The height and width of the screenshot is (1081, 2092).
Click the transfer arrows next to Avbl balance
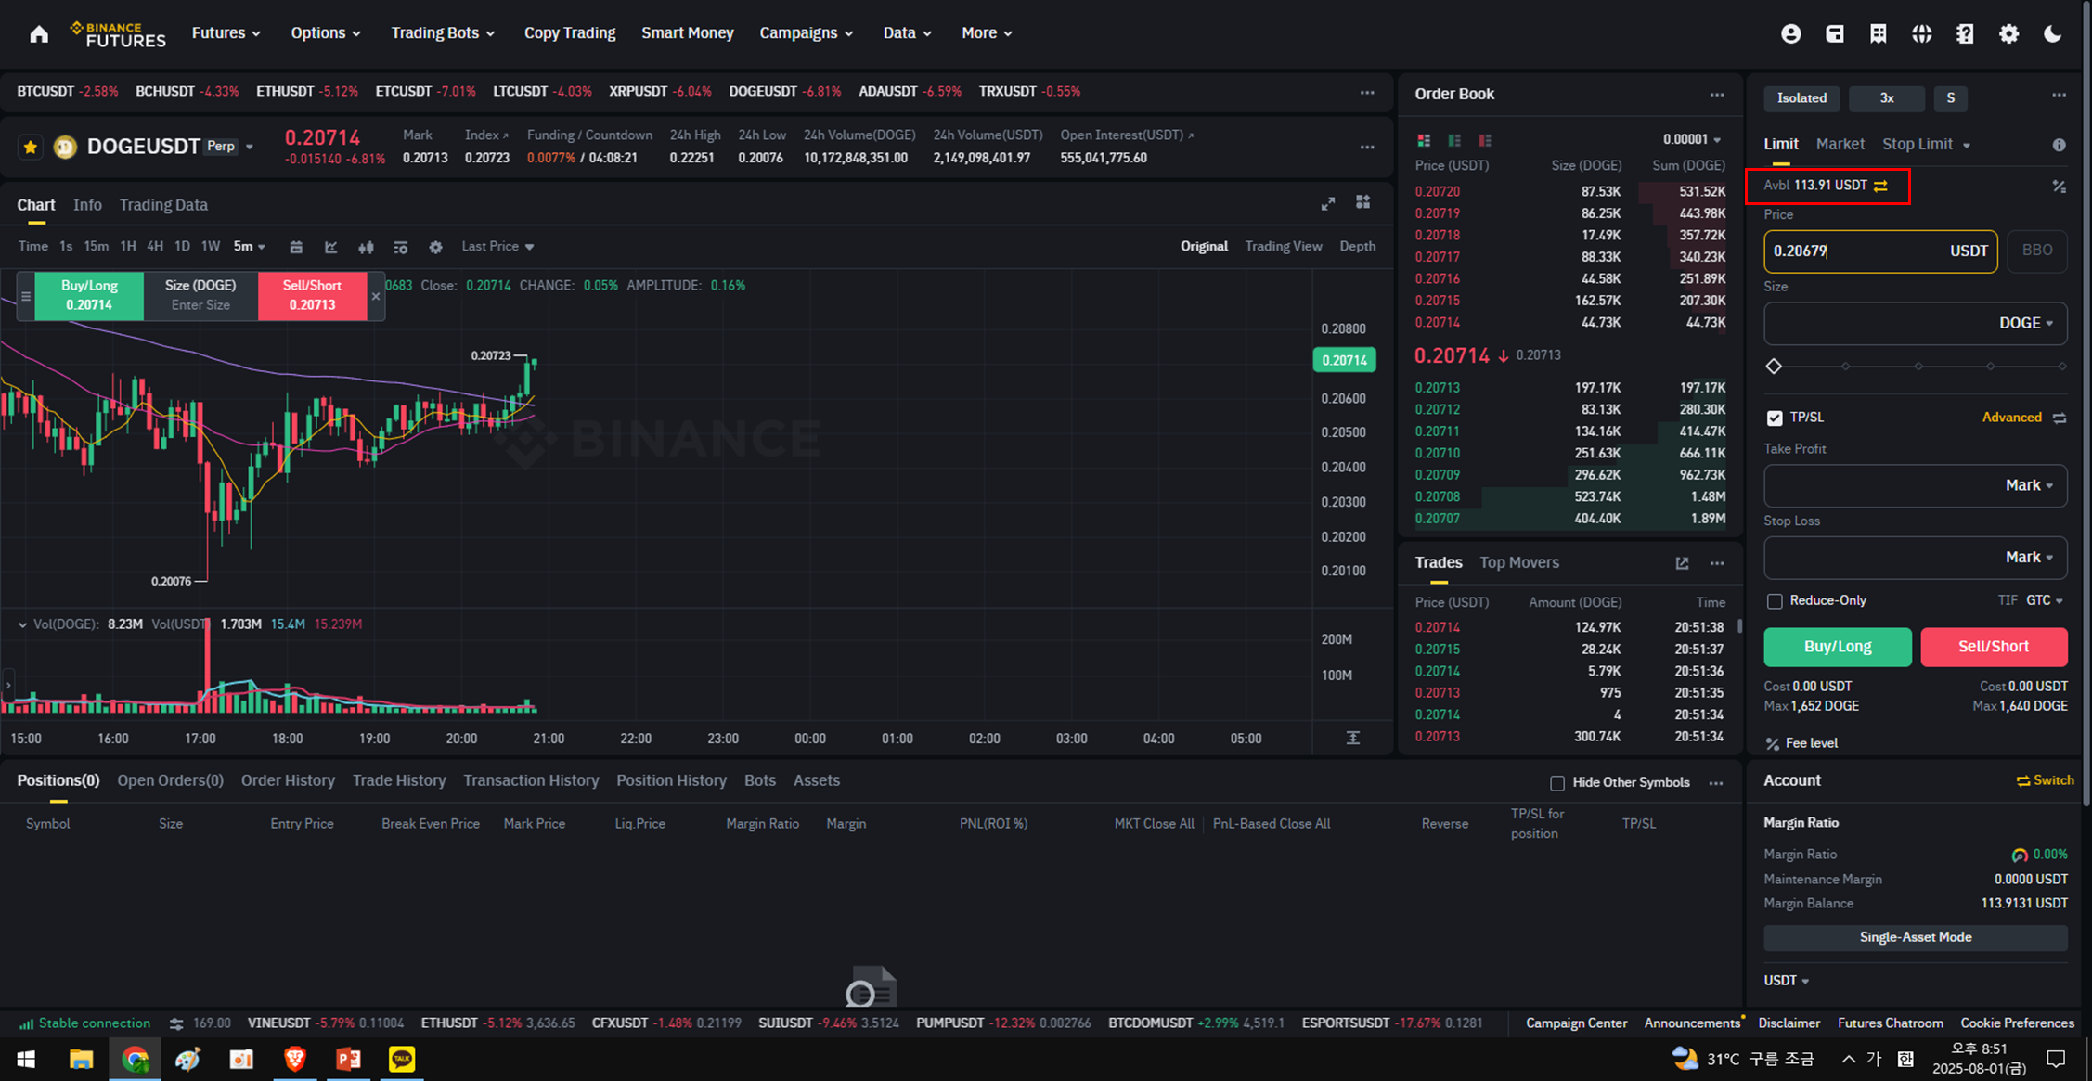1880,186
